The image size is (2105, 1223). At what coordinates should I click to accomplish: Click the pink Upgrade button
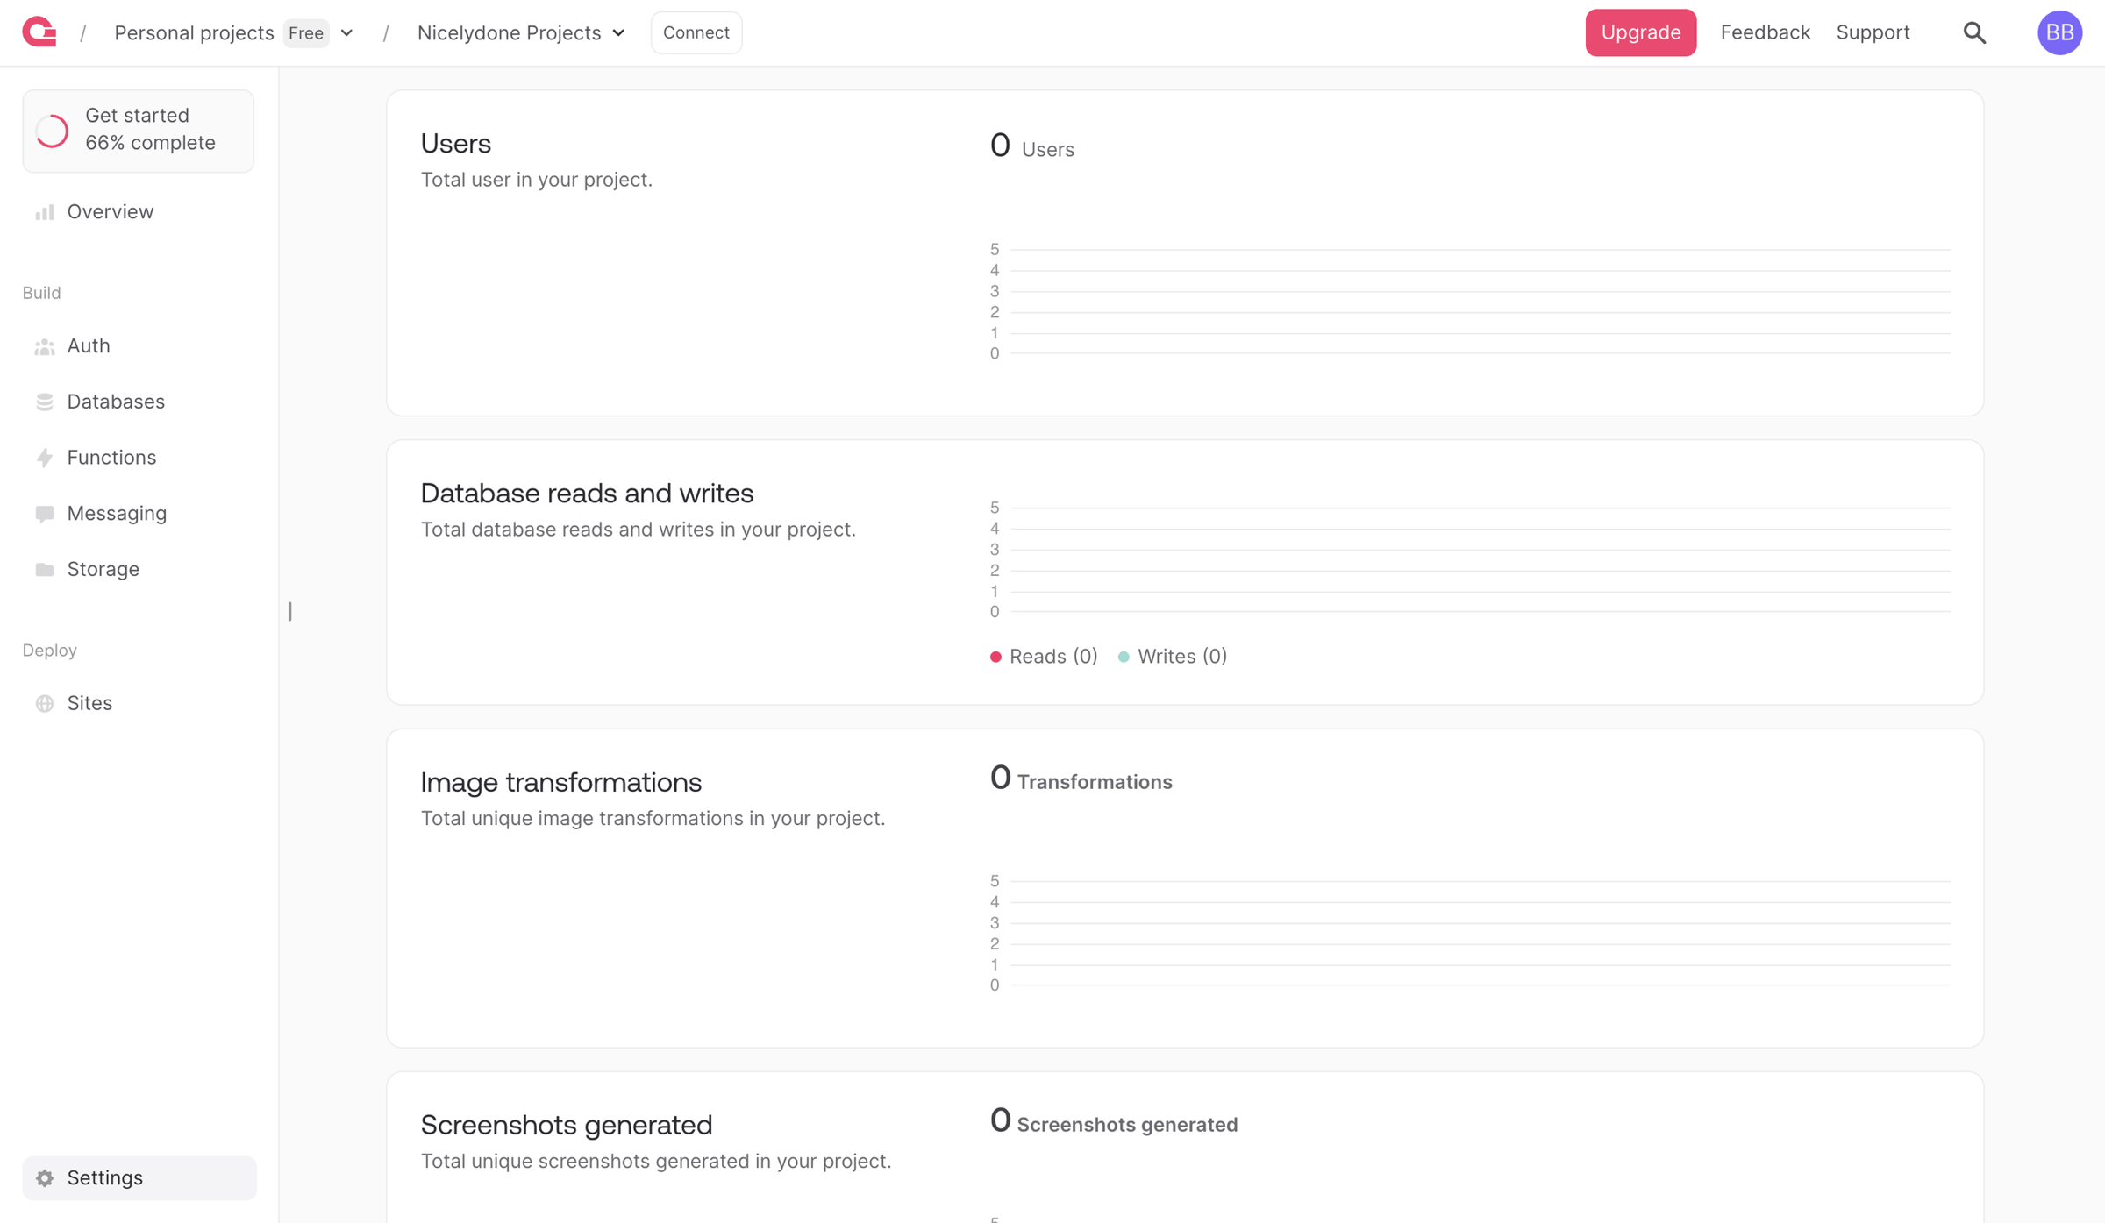1640,32
